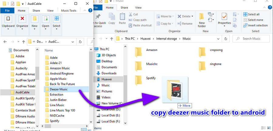Click Rename in the Organize group
This screenshot has width=273, height=131.
click(x=185, y=23)
